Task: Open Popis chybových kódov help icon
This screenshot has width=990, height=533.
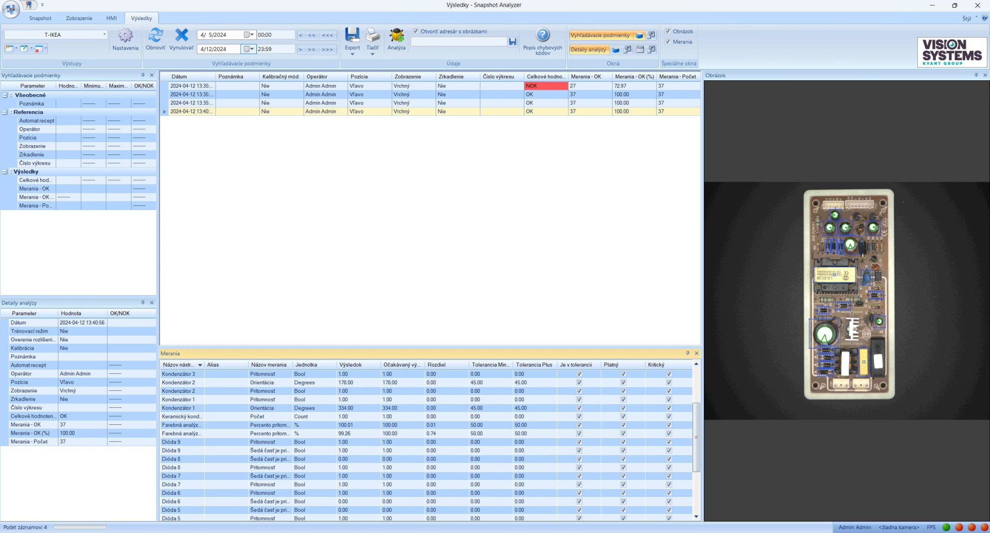Action: (x=542, y=35)
